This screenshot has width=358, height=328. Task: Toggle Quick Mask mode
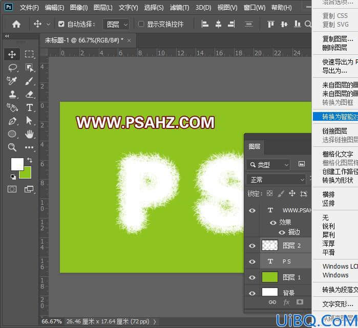point(12,189)
